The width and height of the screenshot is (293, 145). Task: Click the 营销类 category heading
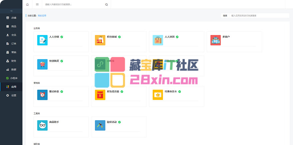pyautogui.click(x=37, y=83)
